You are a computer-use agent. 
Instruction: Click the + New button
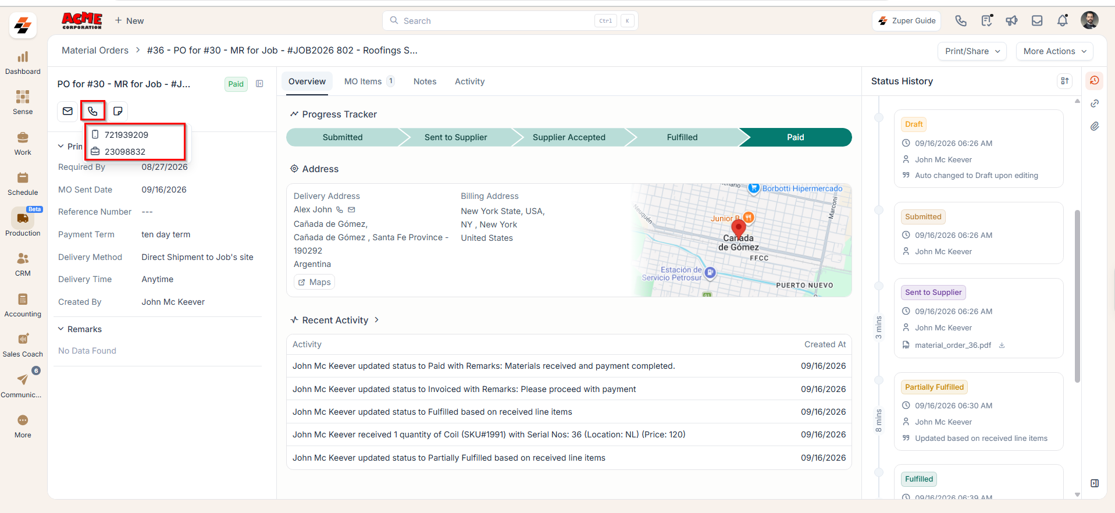coord(129,21)
